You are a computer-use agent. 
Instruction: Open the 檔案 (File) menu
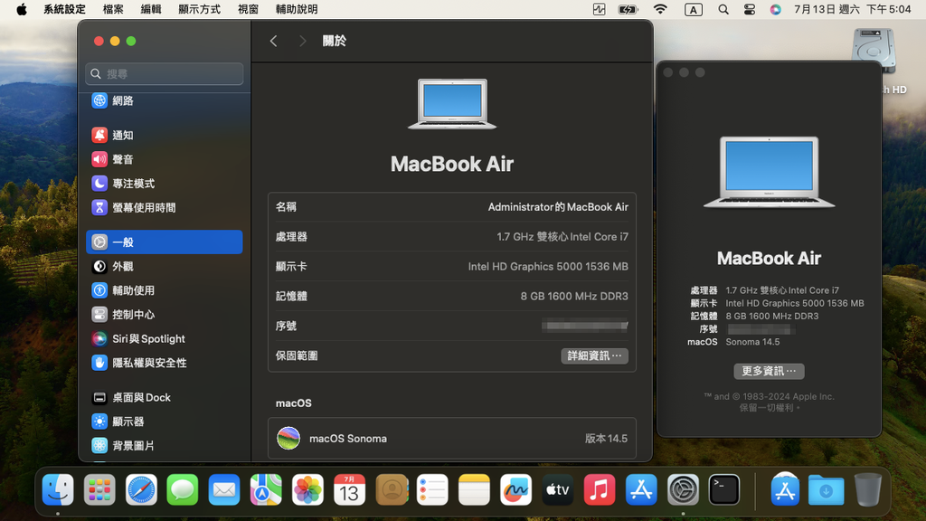pos(113,9)
